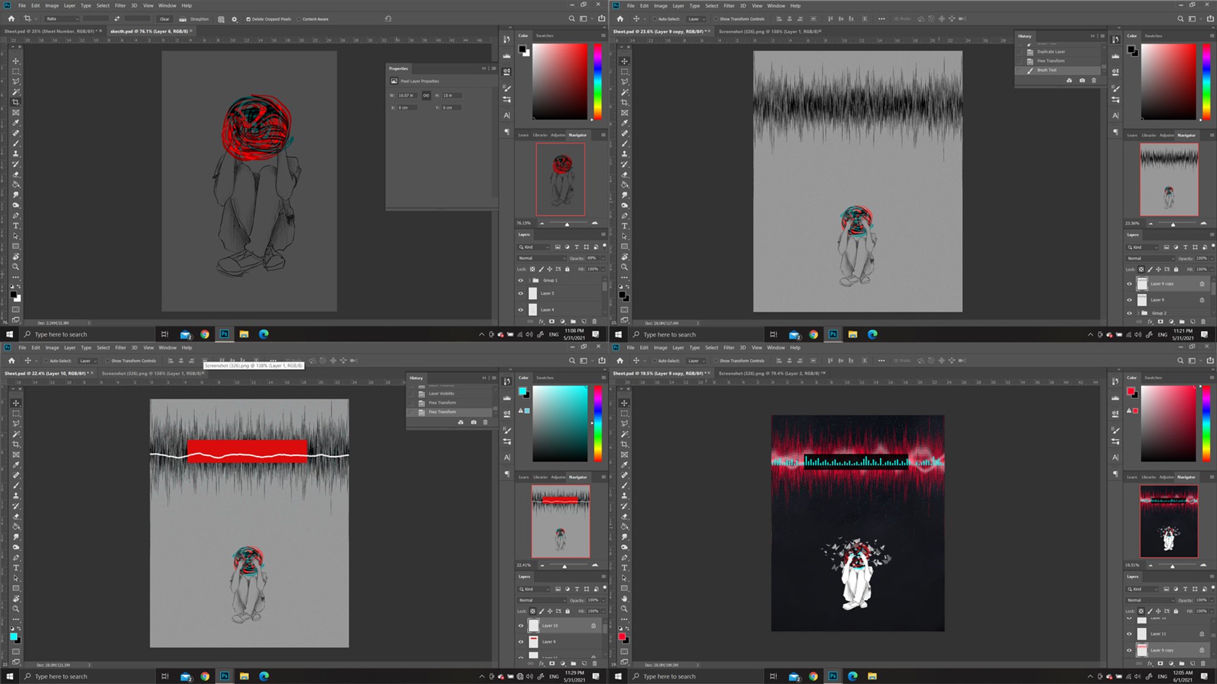Viewport: 1217px width, 684px height.
Task: Click width field 10.07 in in Properties panel
Action: (x=407, y=95)
